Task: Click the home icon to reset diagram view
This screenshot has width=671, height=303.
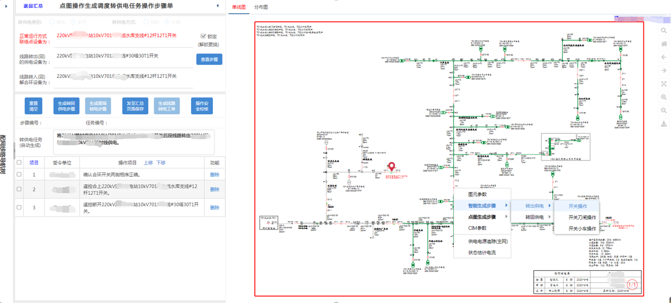Action: [664, 44]
